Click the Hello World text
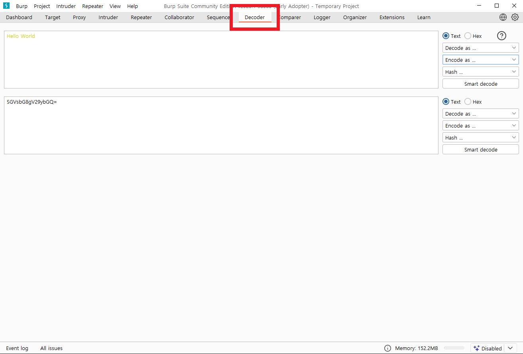523x354 pixels. coord(21,36)
